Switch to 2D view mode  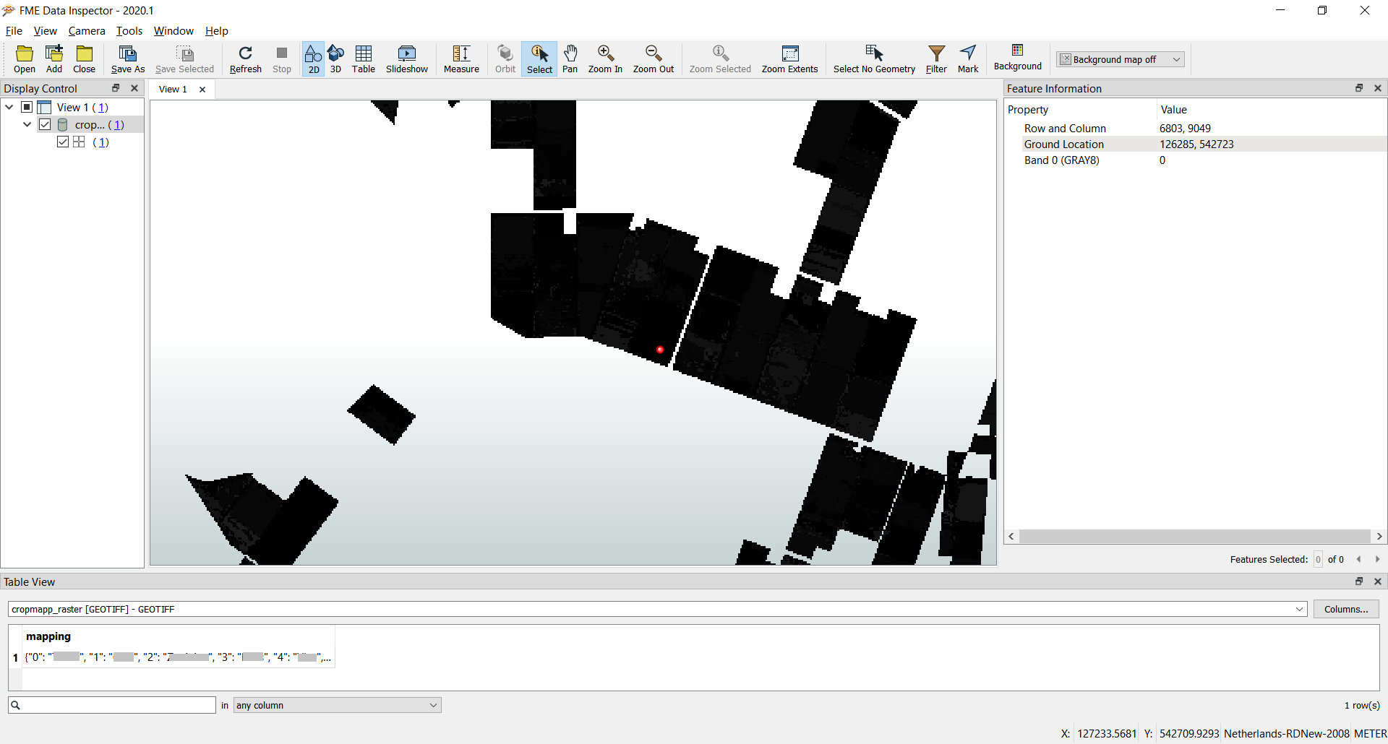pyautogui.click(x=313, y=59)
